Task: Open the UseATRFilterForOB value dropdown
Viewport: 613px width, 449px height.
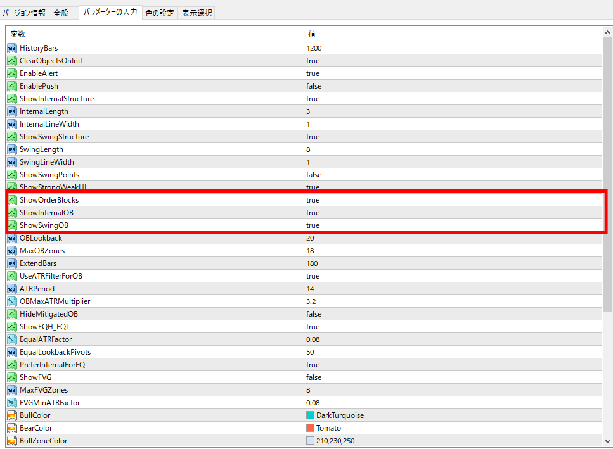Action: 313,276
